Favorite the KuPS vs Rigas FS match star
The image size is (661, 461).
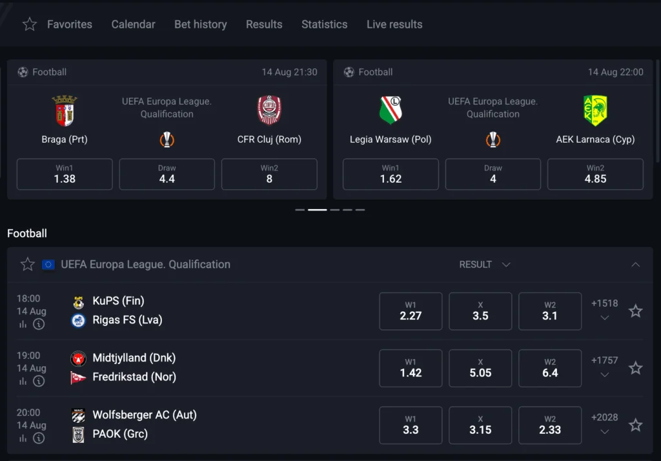[x=636, y=311]
